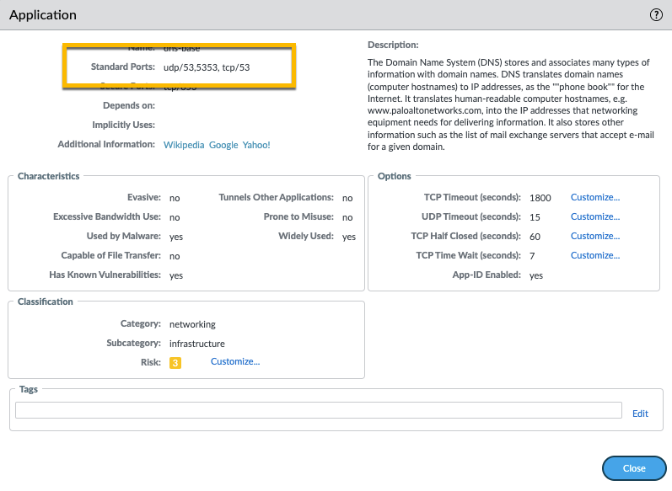This screenshot has width=672, height=491.
Task: Edit the application tags
Action: [640, 414]
